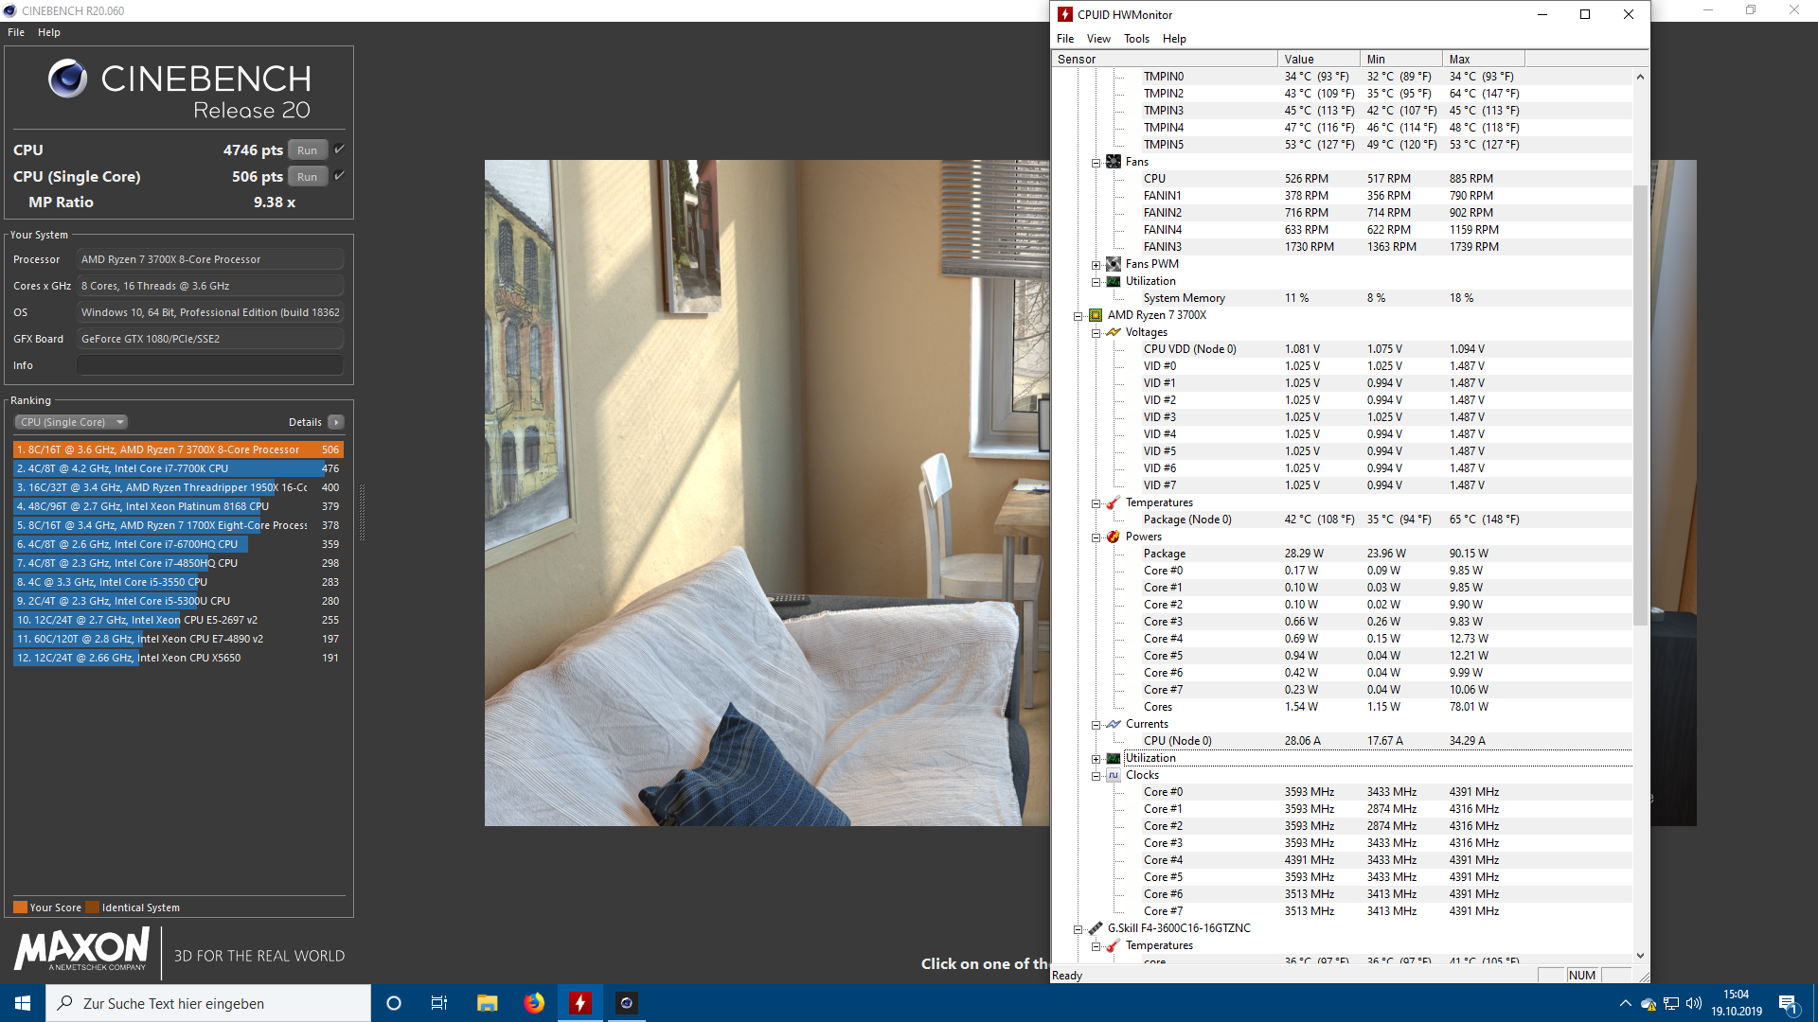Screen dimensions: 1818x1022
Task: Open the CPU (Single Core) ranking dropdown
Action: [x=71, y=422]
